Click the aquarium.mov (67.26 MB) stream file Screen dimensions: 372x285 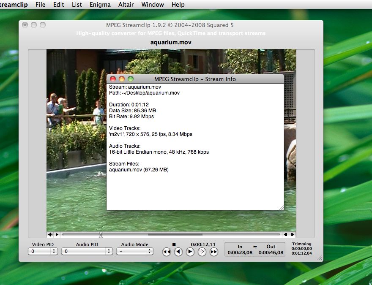point(139,170)
